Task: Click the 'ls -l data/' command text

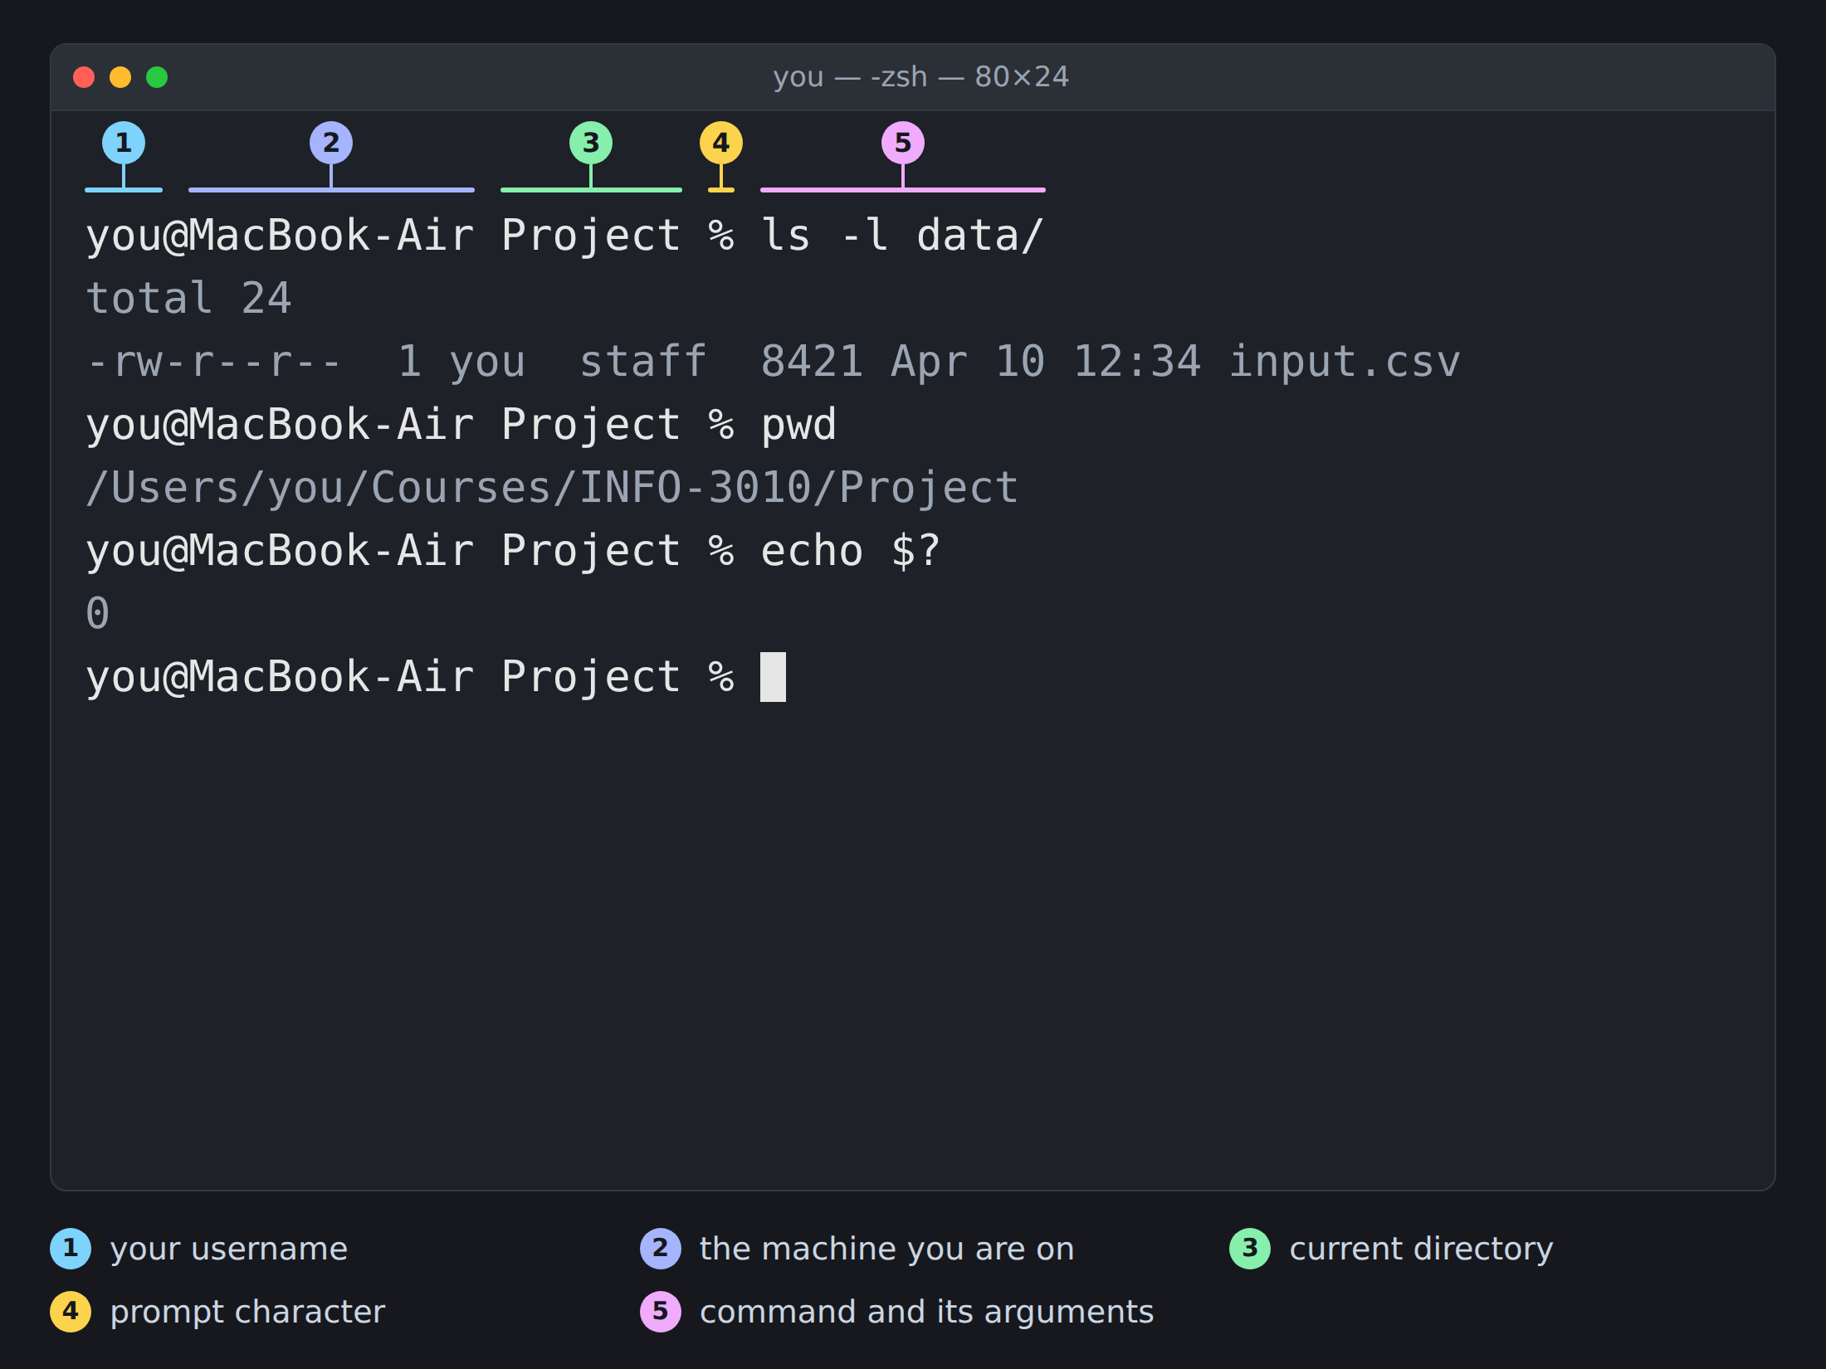Action: tap(902, 235)
